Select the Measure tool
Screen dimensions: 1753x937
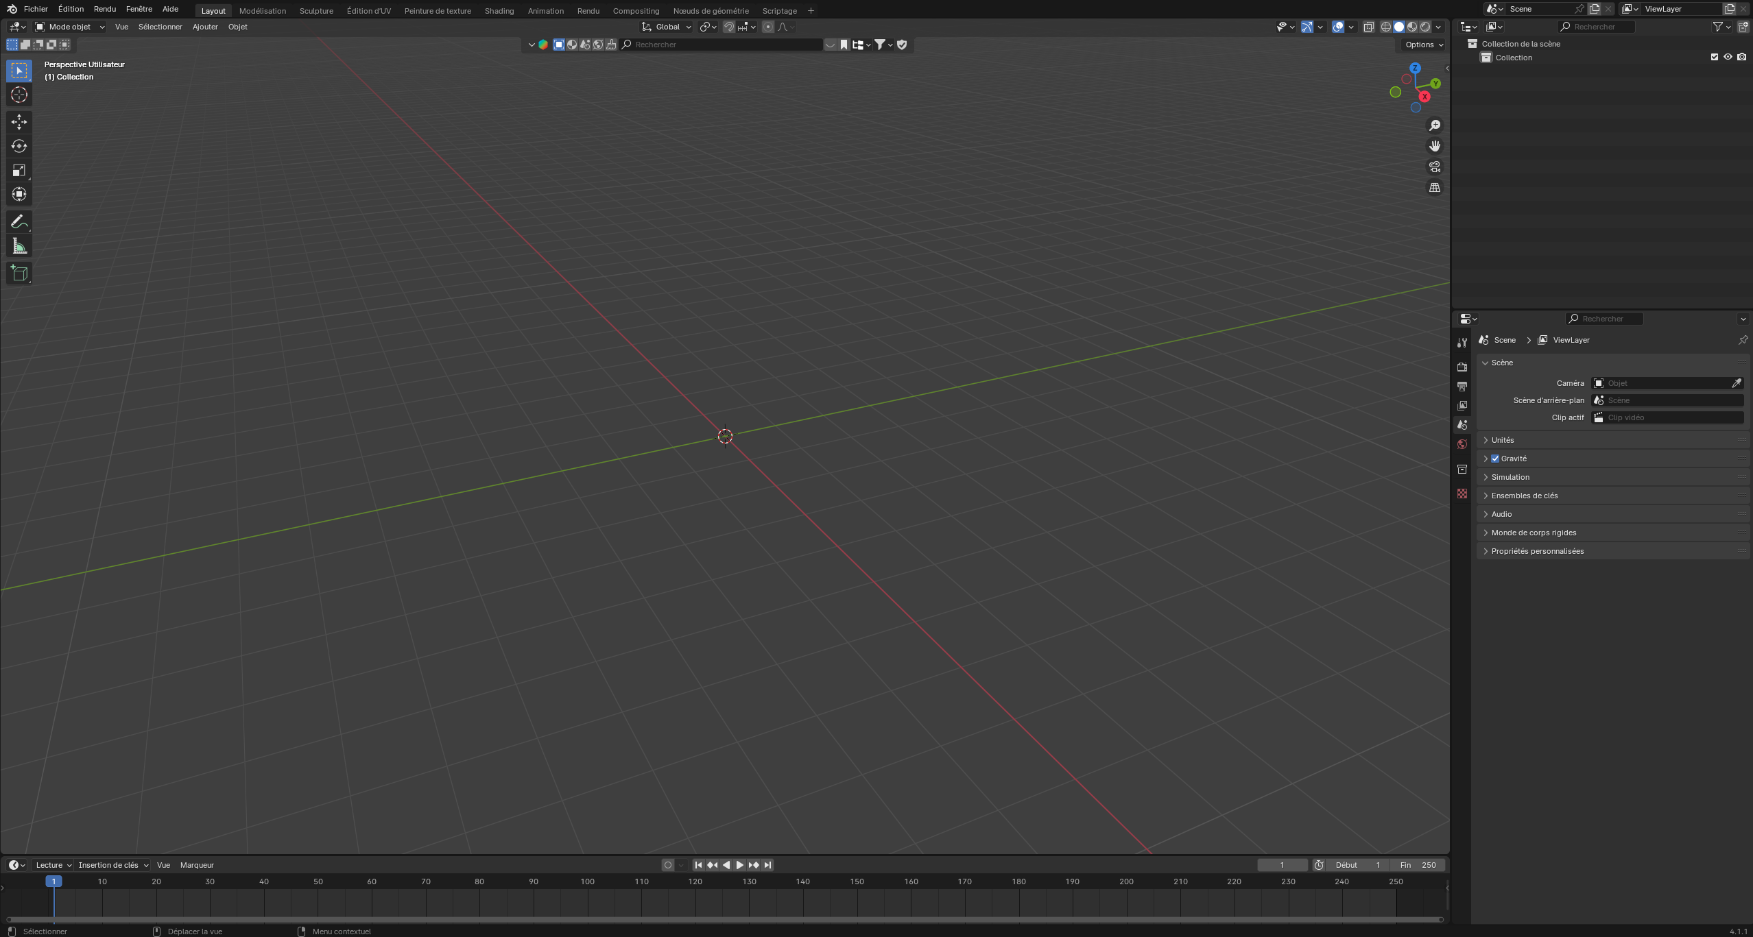[19, 246]
